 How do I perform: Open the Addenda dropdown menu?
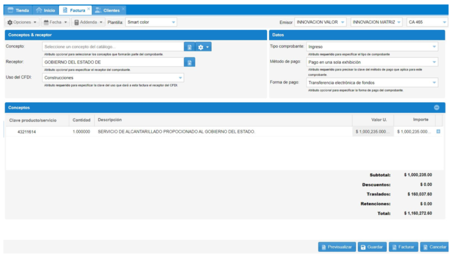[x=88, y=22]
